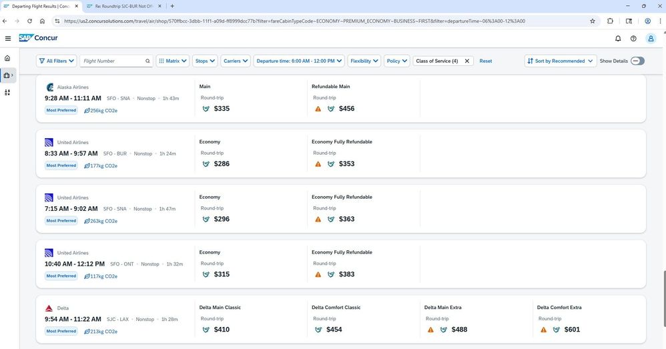The width and height of the screenshot is (666, 349).
Task: Click the search icon in Flight Number field
Action: (147, 61)
